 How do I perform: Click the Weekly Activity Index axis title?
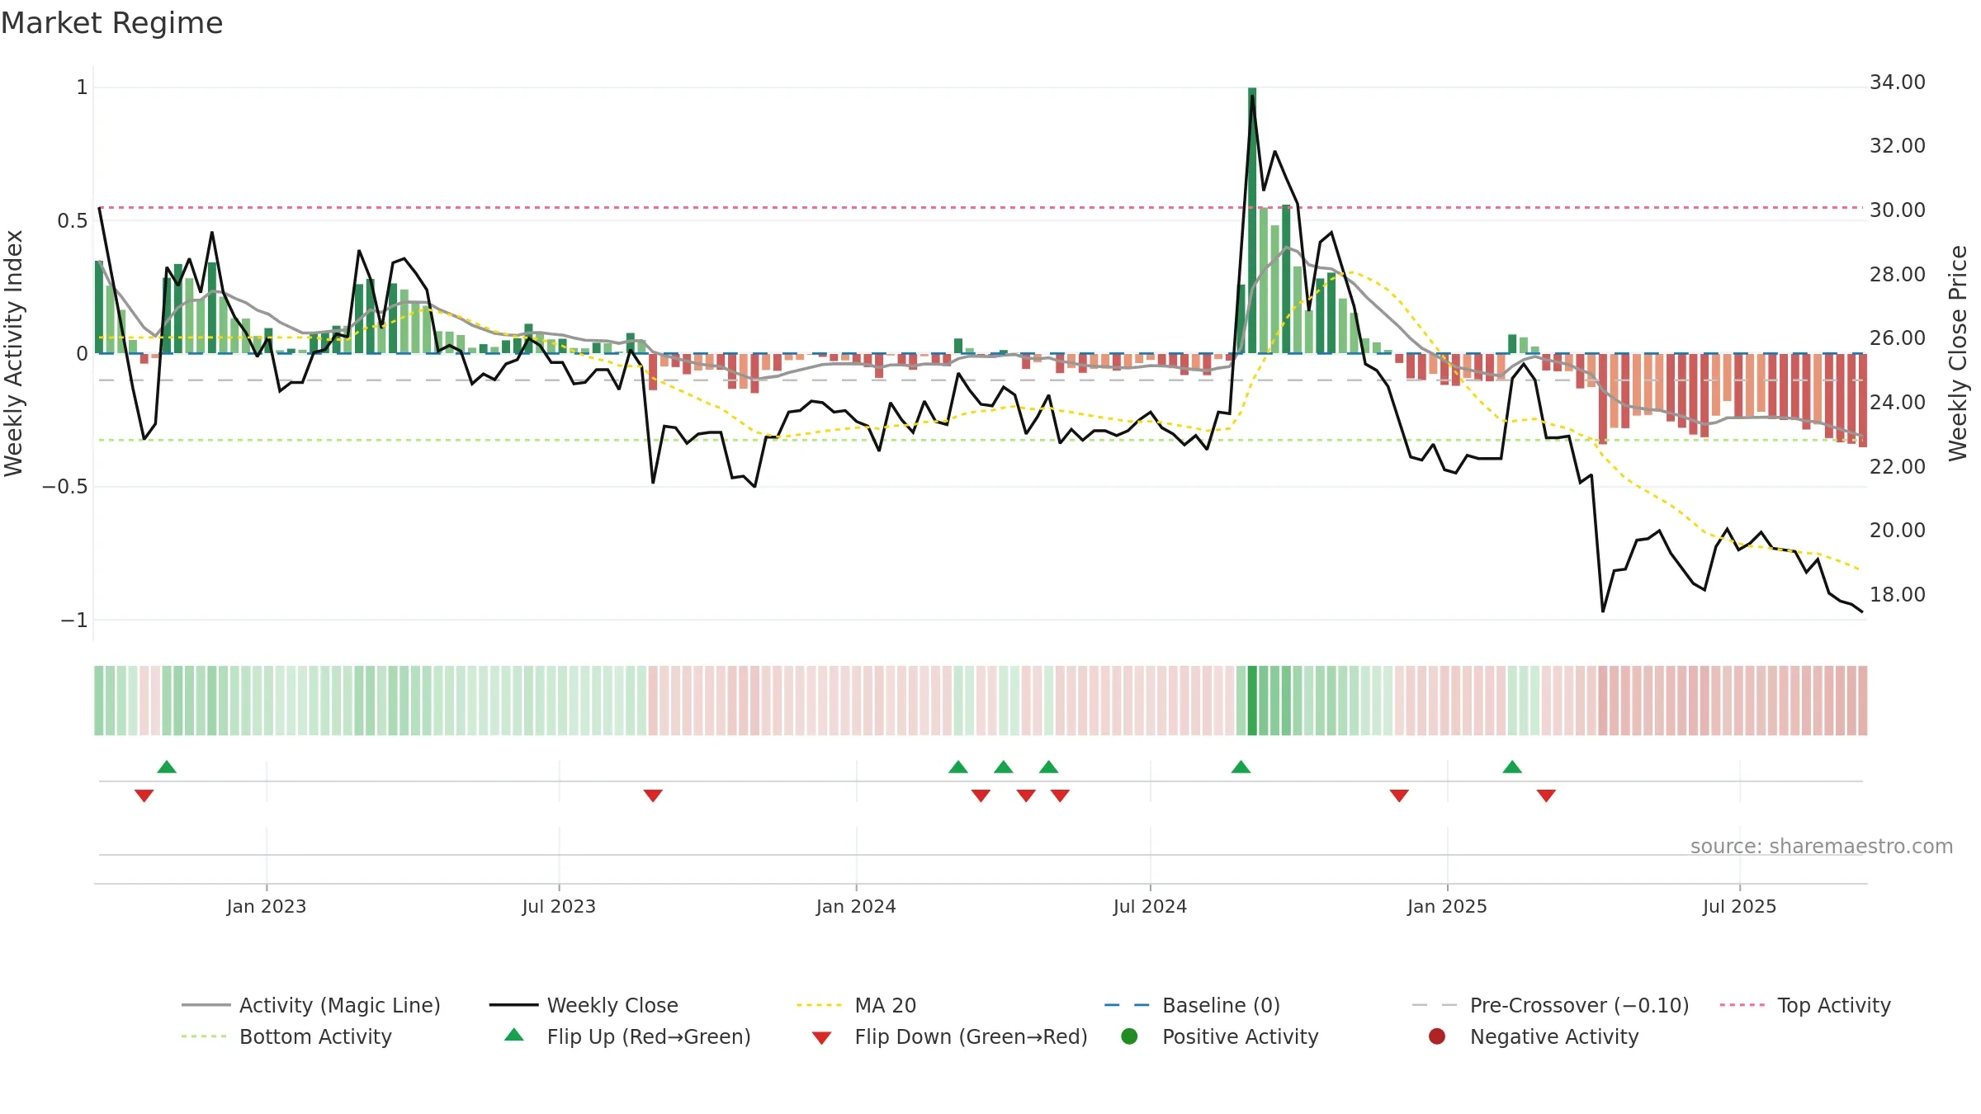click(x=14, y=353)
